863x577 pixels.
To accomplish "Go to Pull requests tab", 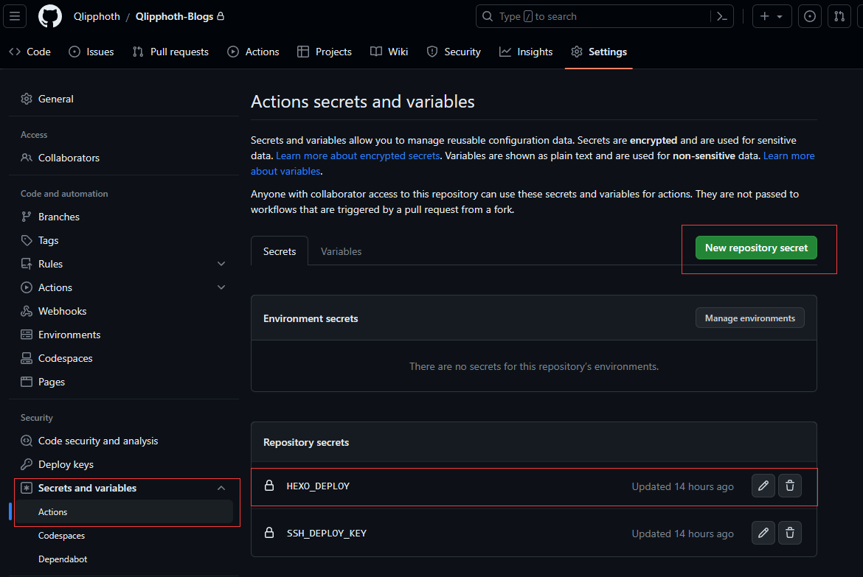I will (x=170, y=52).
